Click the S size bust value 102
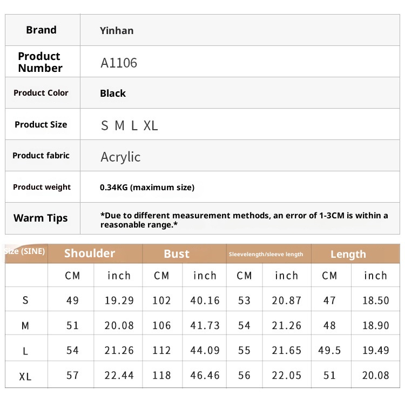The height and width of the screenshot is (401, 405). point(161,300)
